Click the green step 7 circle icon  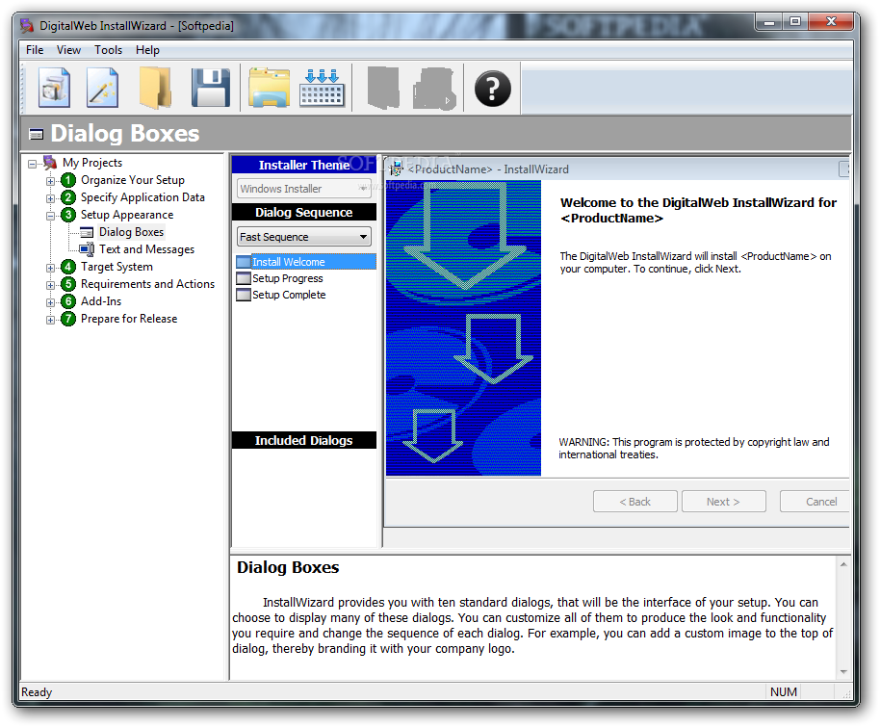tap(68, 320)
